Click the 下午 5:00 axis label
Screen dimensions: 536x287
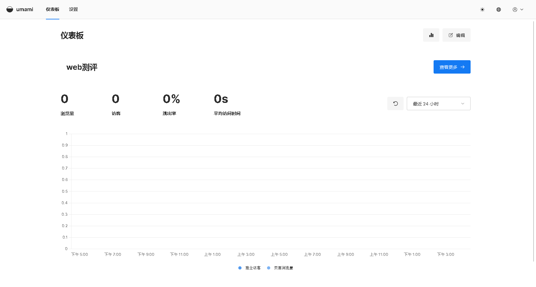pyautogui.click(x=79, y=255)
